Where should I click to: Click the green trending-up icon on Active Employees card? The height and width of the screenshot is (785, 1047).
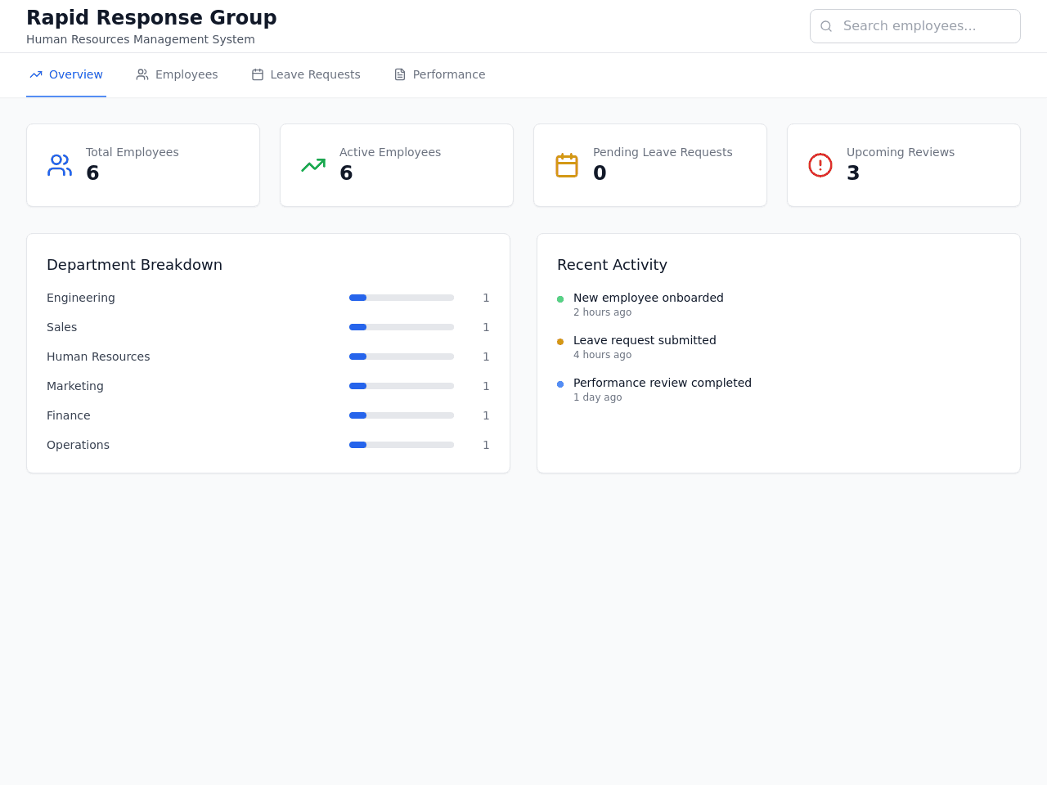(x=313, y=165)
